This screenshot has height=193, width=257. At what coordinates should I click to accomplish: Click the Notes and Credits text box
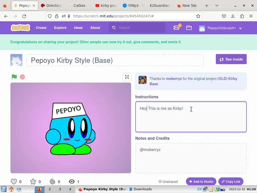191,158
